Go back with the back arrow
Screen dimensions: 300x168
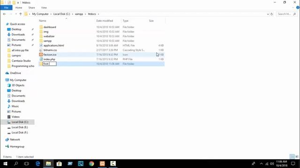pyautogui.click(x=4, y=14)
